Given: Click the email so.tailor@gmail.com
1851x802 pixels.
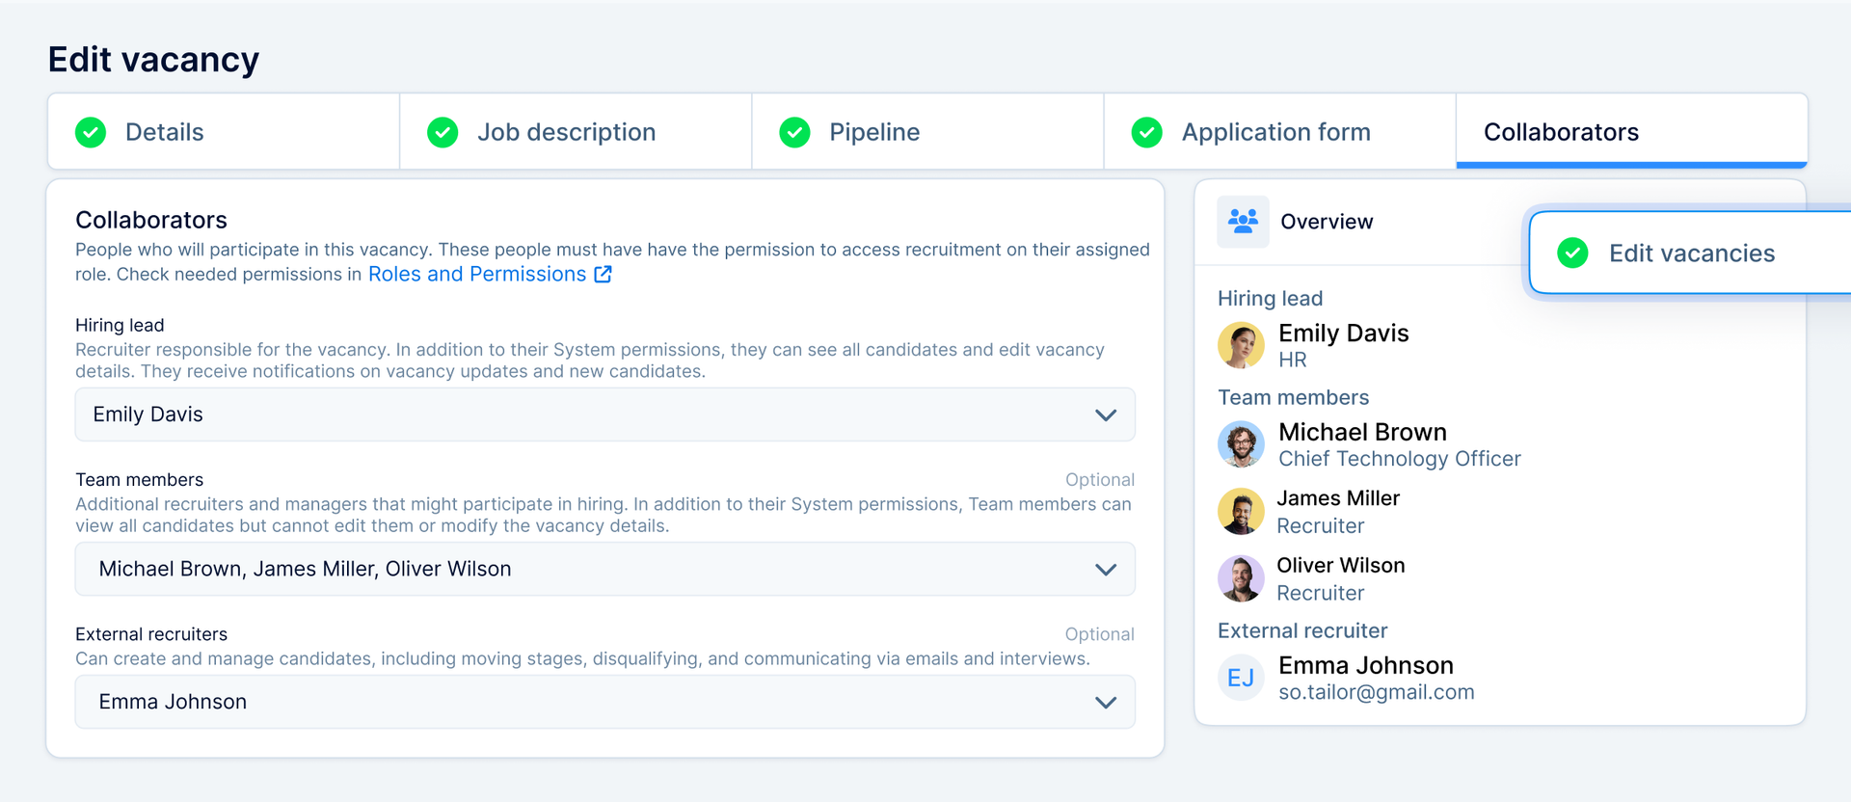Looking at the screenshot, I should (x=1377, y=692).
